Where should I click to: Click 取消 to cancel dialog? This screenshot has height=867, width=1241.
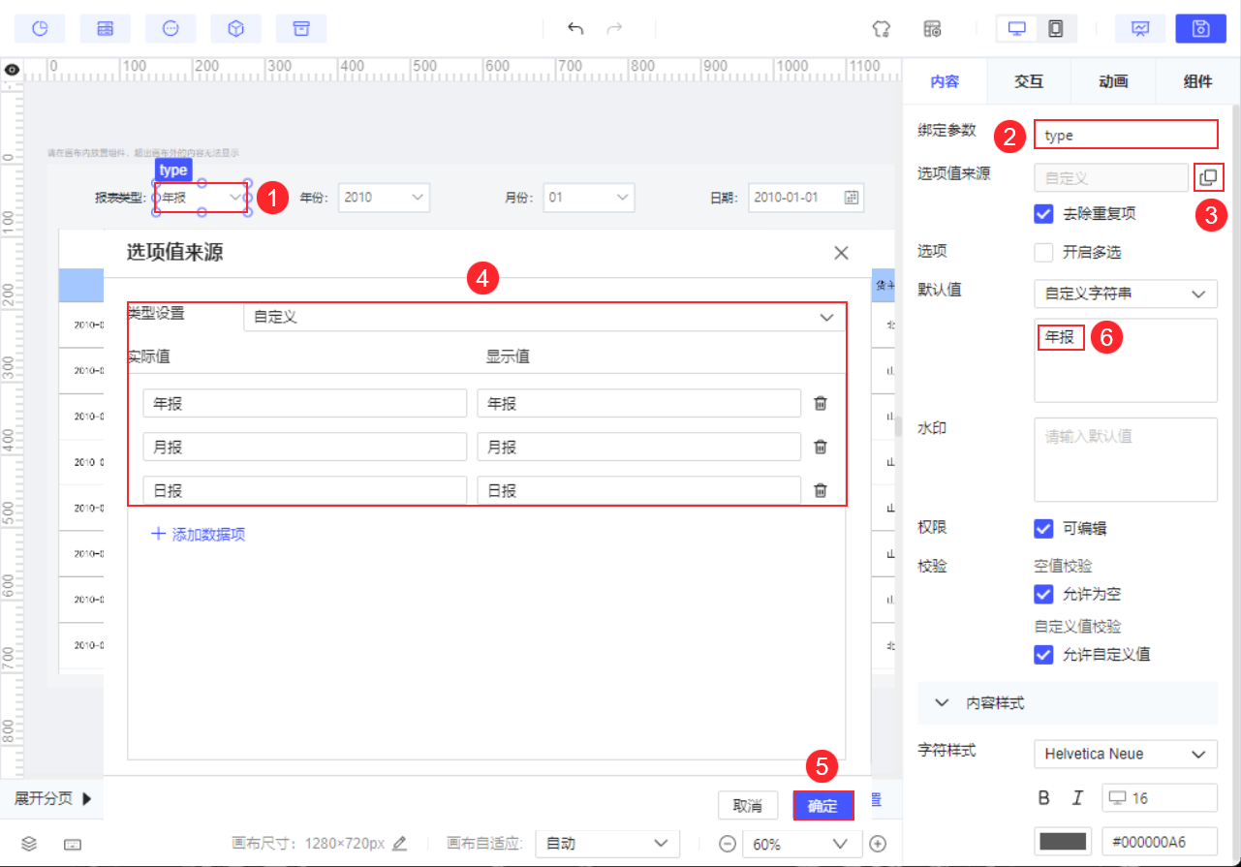pyautogui.click(x=748, y=806)
